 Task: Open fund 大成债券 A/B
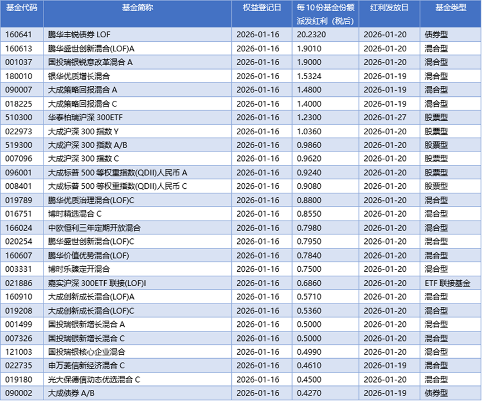70,393
